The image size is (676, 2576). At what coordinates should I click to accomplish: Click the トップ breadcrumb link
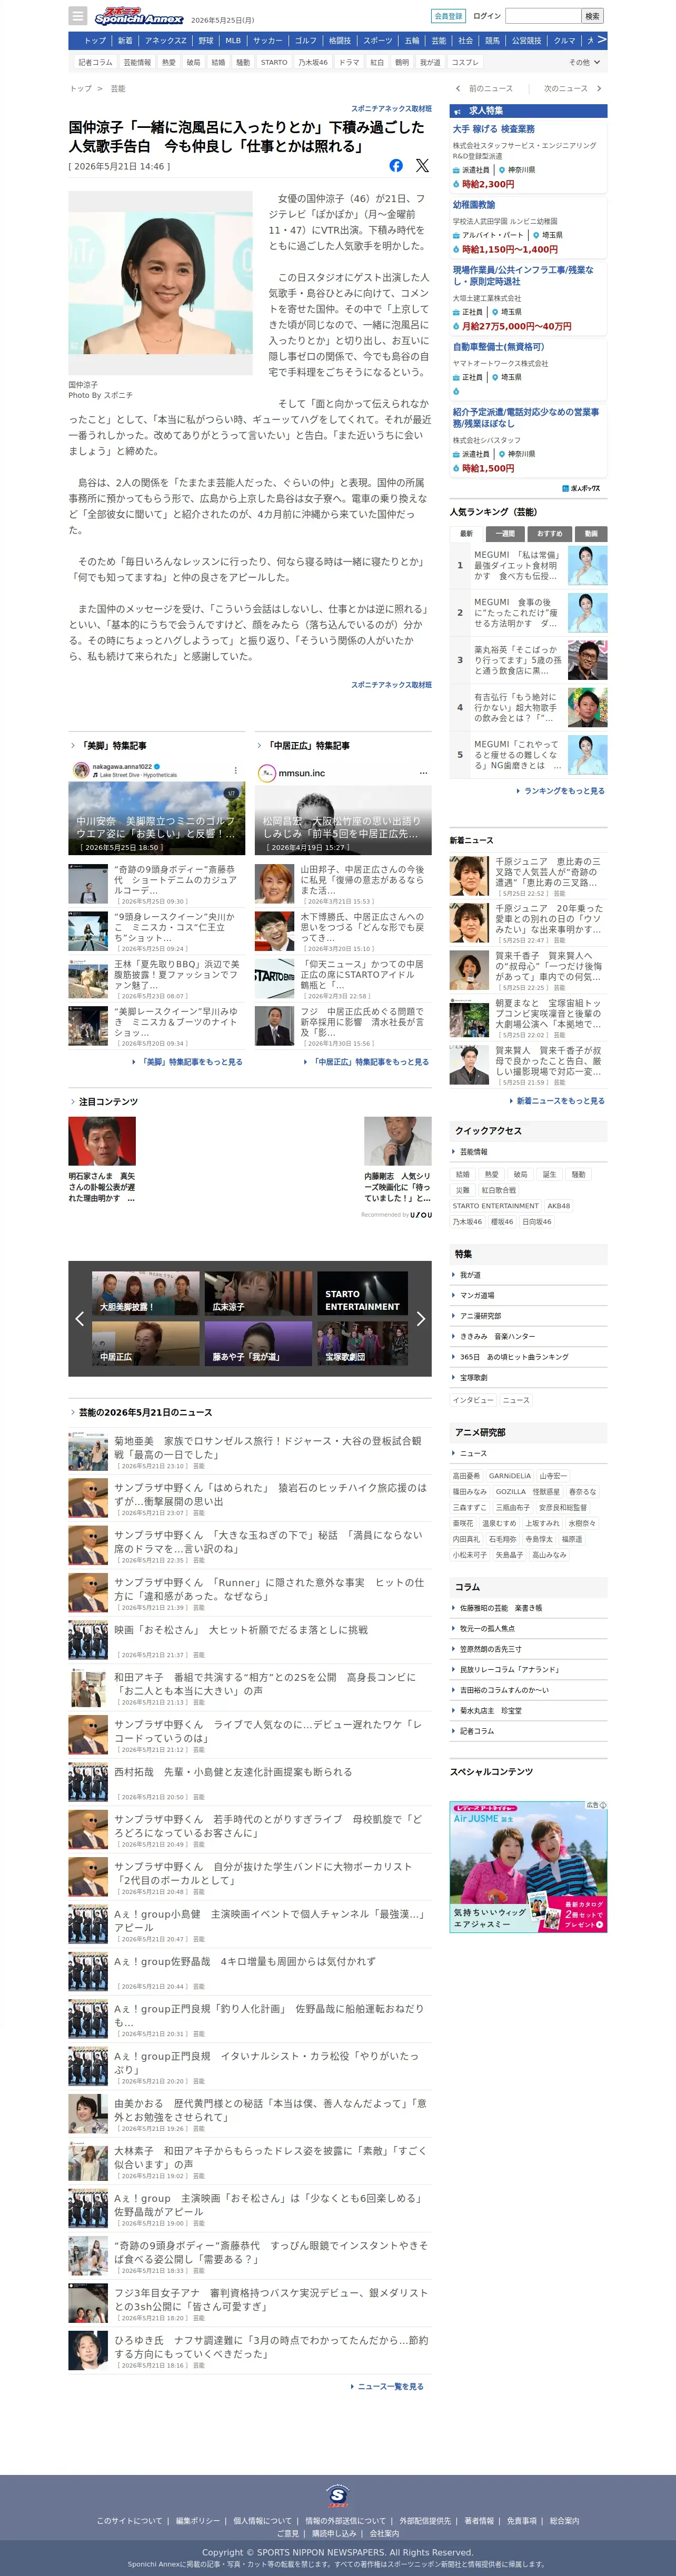tap(80, 89)
